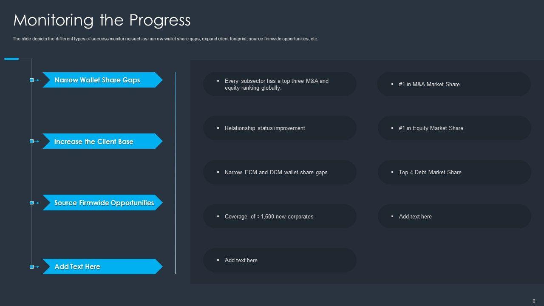Click the slide description subtitle text
This screenshot has width=544, height=306.
[x=165, y=39]
